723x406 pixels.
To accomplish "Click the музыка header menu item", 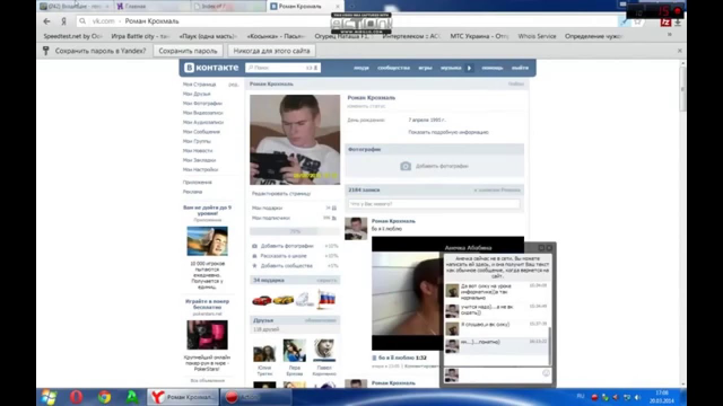I will tap(451, 68).
